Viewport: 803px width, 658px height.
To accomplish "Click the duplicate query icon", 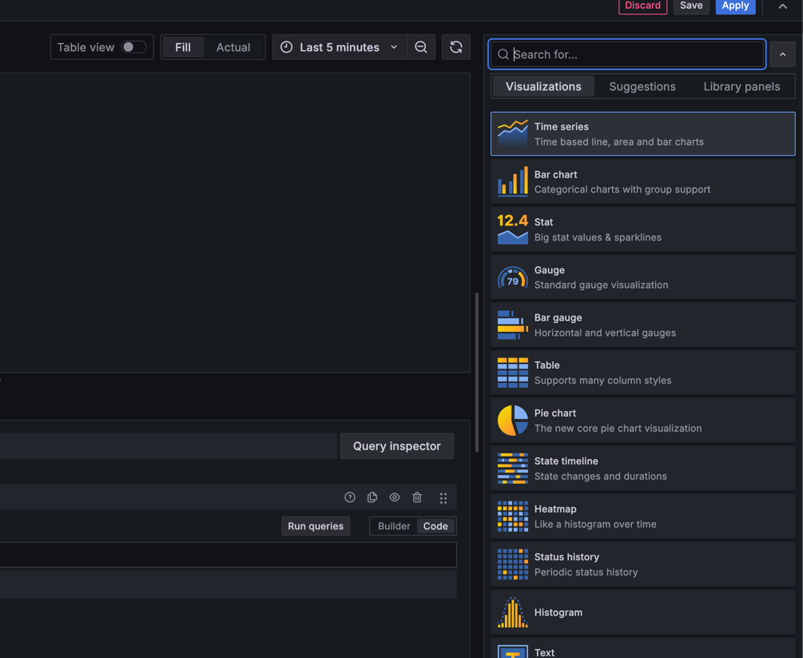I will (372, 497).
